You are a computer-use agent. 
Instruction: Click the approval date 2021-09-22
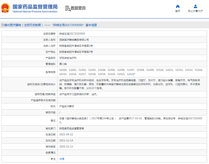pyautogui.click(x=66, y=135)
